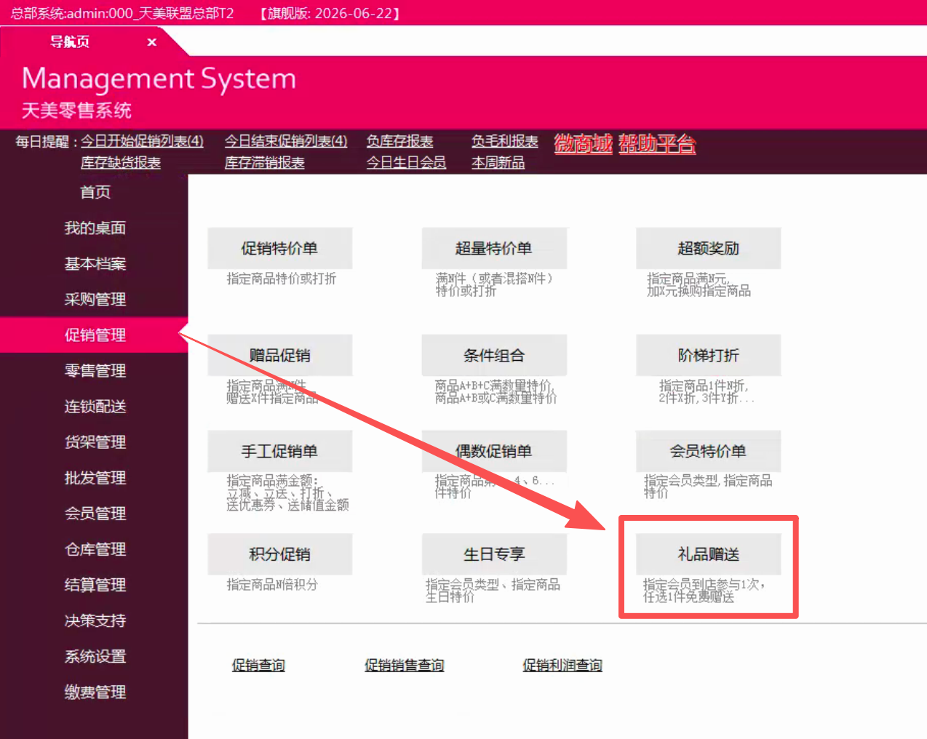Open 我的桌面 in sidebar
This screenshot has height=739, width=927.
(95, 228)
